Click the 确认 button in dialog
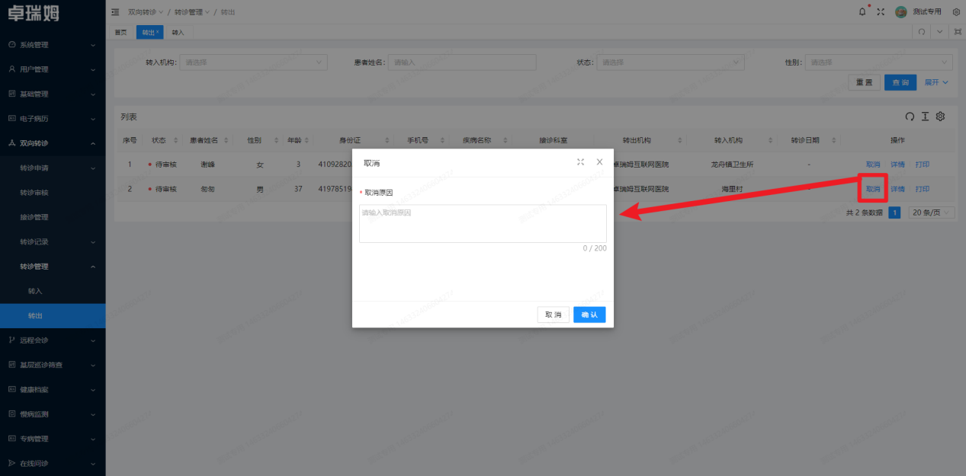This screenshot has width=966, height=476. pyautogui.click(x=589, y=315)
